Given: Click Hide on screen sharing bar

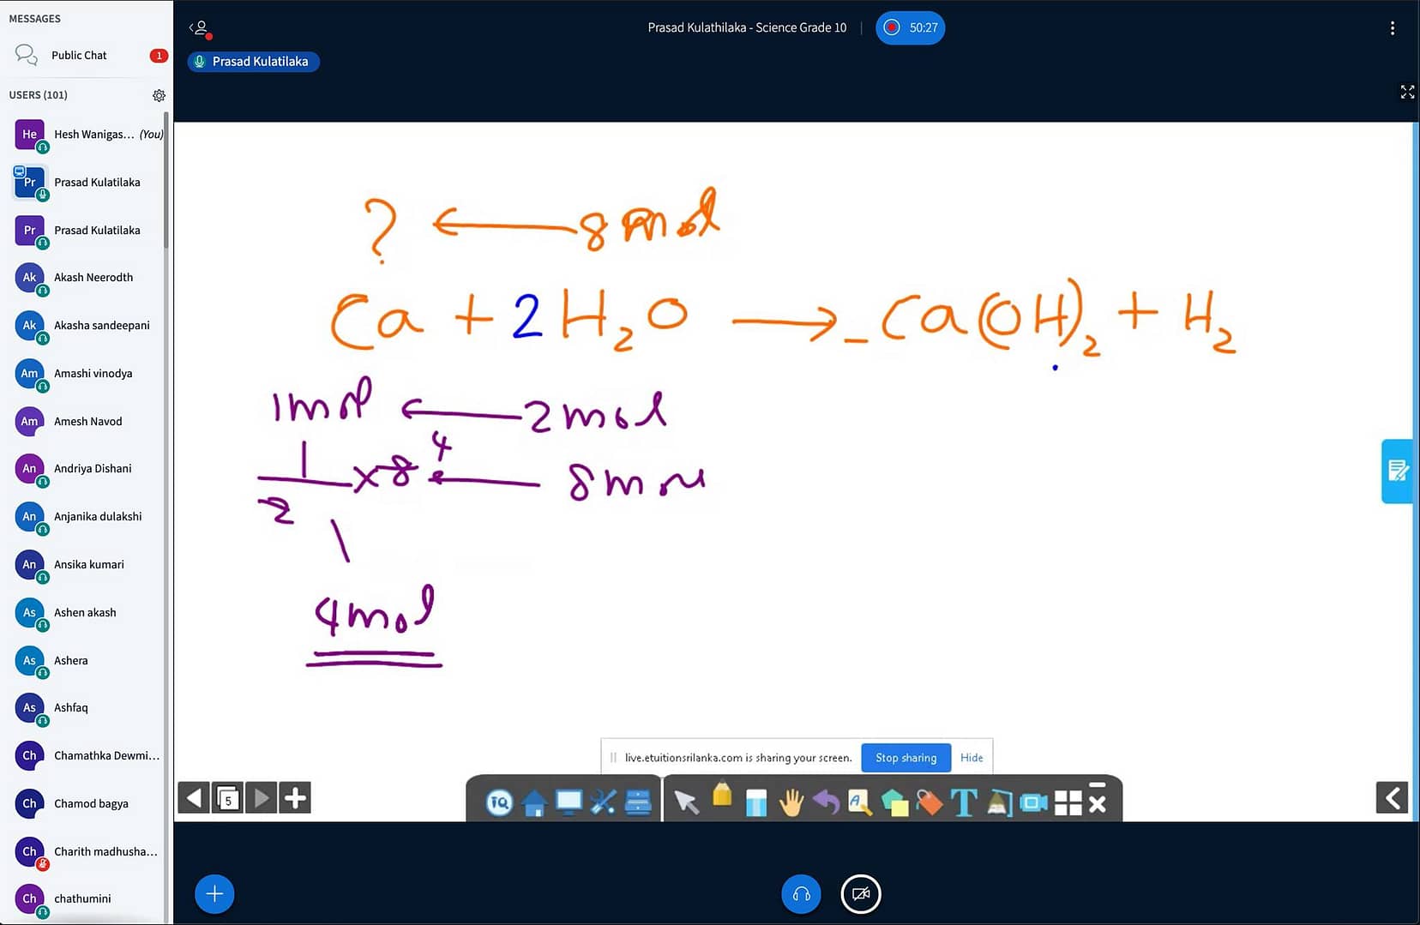Looking at the screenshot, I should click(x=972, y=758).
